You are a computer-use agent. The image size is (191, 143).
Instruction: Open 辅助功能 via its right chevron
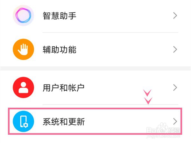click(175, 50)
